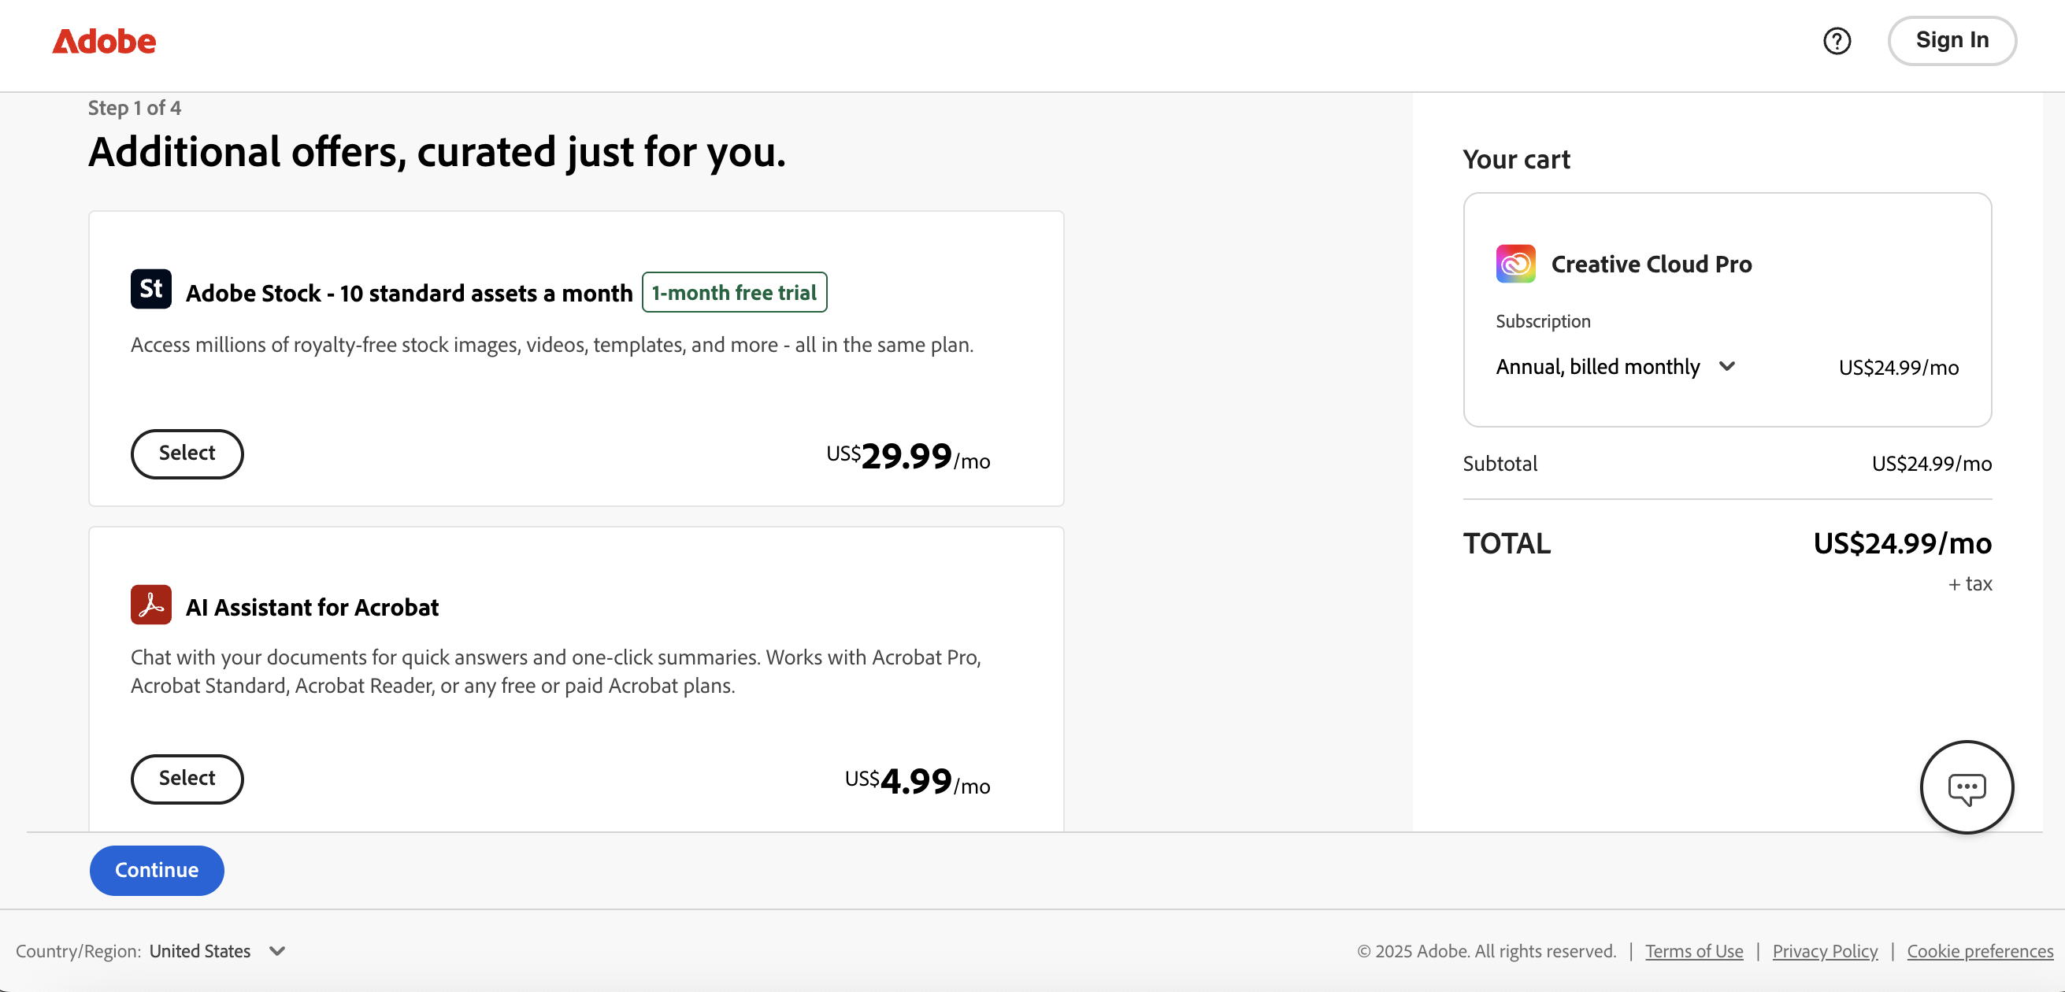
Task: Select the AI Assistant for Acrobat offer
Action: 187,779
